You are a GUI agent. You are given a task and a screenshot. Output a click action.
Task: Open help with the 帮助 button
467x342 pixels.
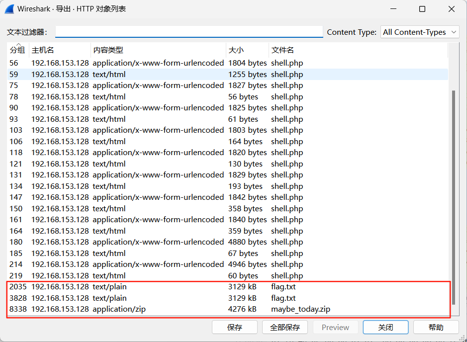(436, 327)
